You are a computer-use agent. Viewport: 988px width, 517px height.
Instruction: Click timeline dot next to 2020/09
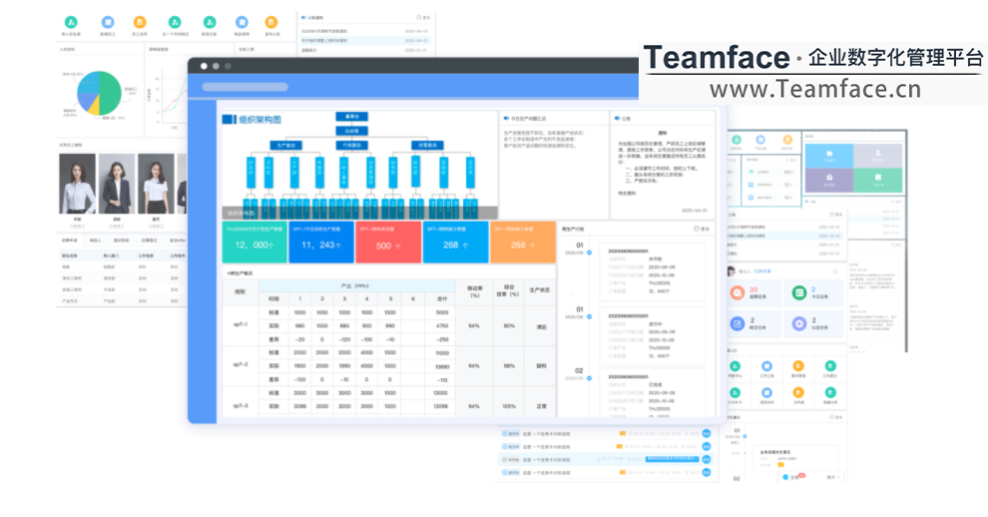click(589, 253)
